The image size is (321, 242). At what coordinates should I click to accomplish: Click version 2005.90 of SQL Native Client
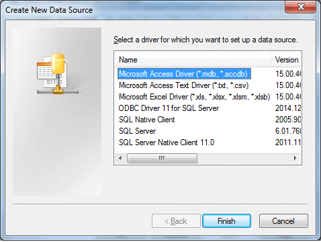288,120
